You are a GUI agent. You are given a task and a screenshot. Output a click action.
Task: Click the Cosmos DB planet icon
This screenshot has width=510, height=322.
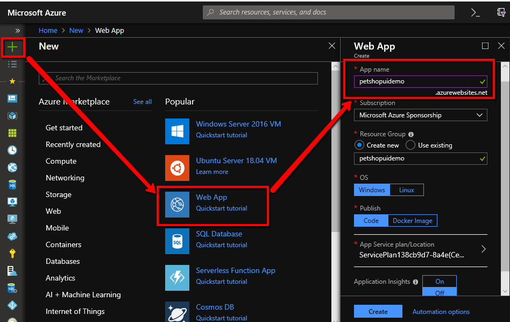point(178,312)
